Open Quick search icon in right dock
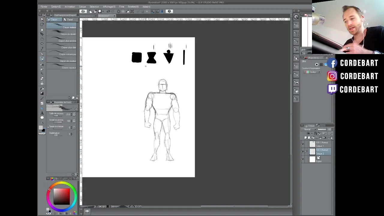 point(296,17)
